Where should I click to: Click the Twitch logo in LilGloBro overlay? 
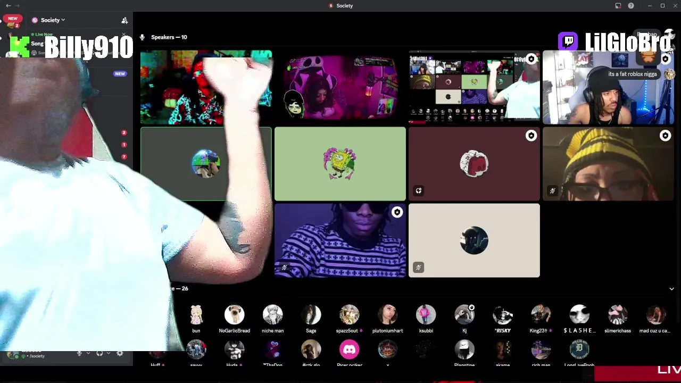[x=568, y=41]
